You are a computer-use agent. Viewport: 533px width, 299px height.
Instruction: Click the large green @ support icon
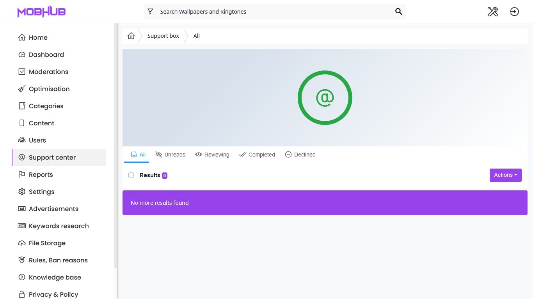click(x=325, y=98)
